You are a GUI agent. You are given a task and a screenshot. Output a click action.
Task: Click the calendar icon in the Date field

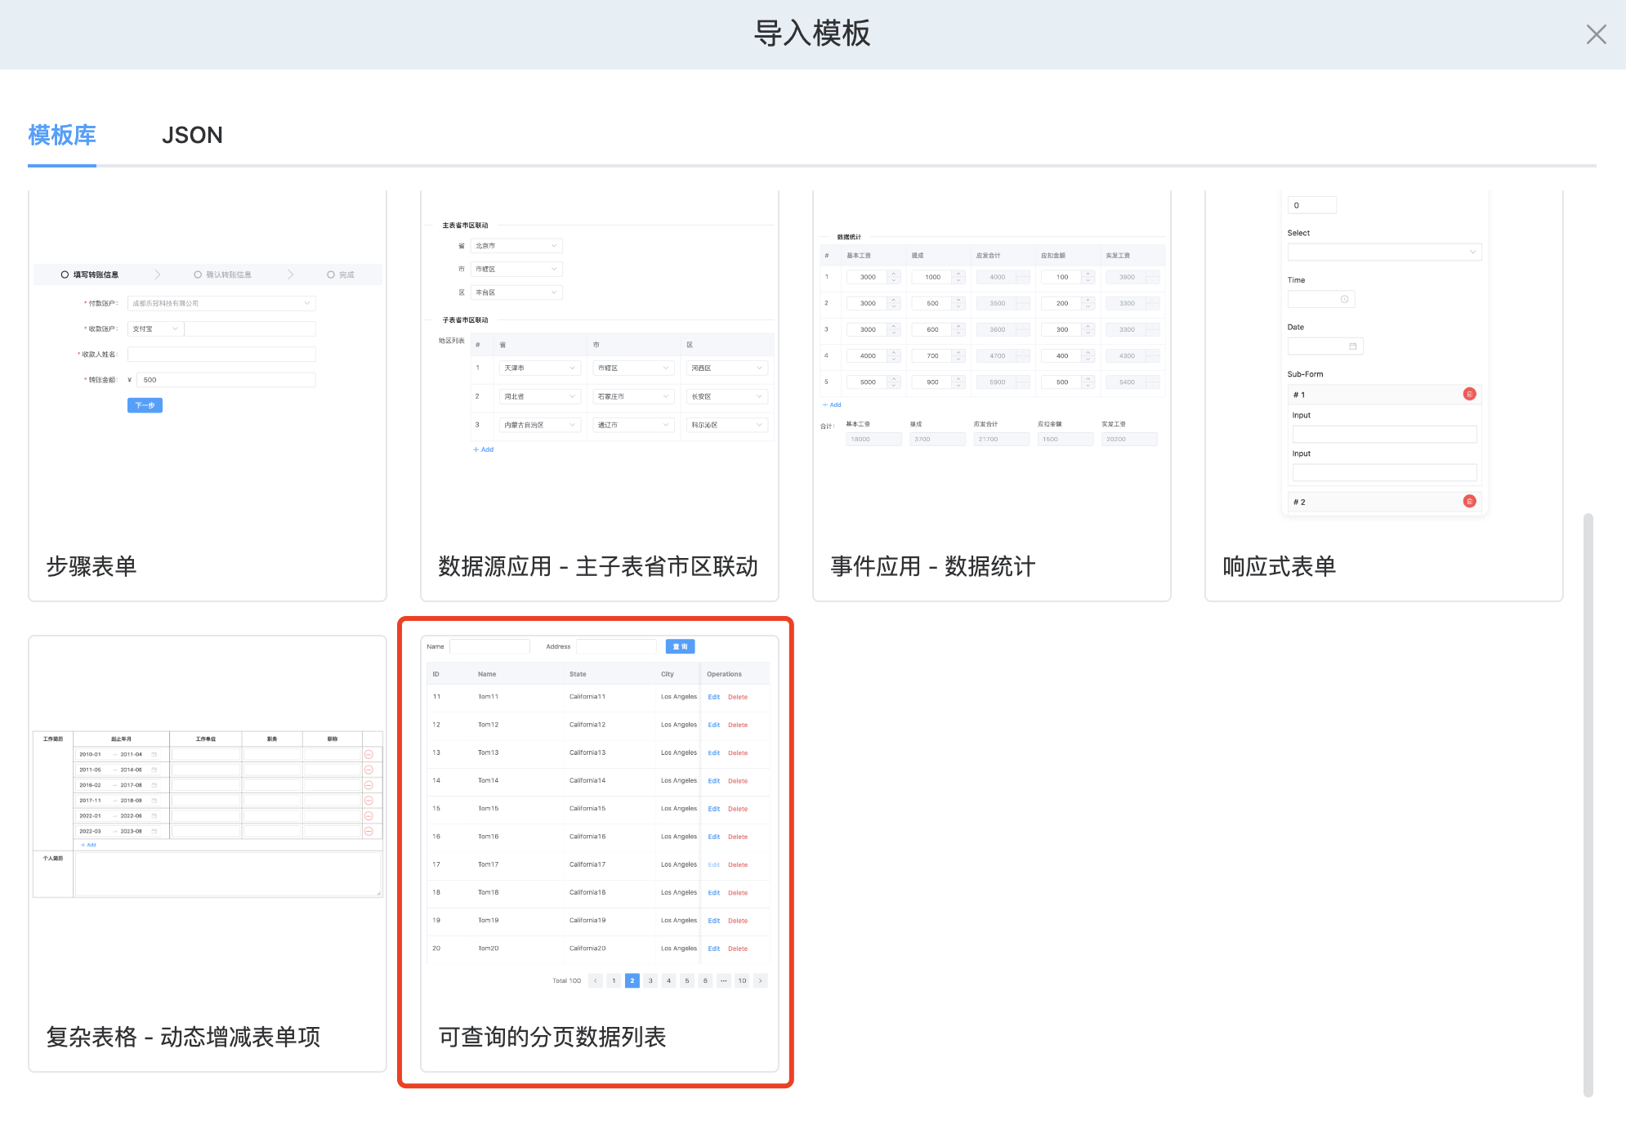(x=1352, y=346)
